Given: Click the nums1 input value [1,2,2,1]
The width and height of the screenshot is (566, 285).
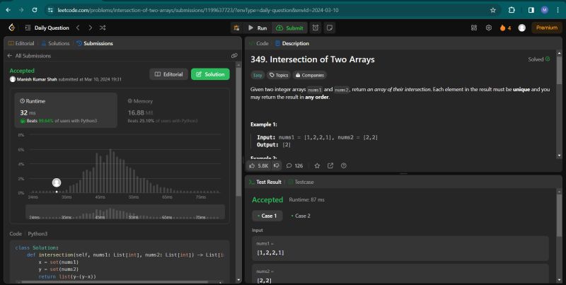Looking at the screenshot, I should (270, 252).
